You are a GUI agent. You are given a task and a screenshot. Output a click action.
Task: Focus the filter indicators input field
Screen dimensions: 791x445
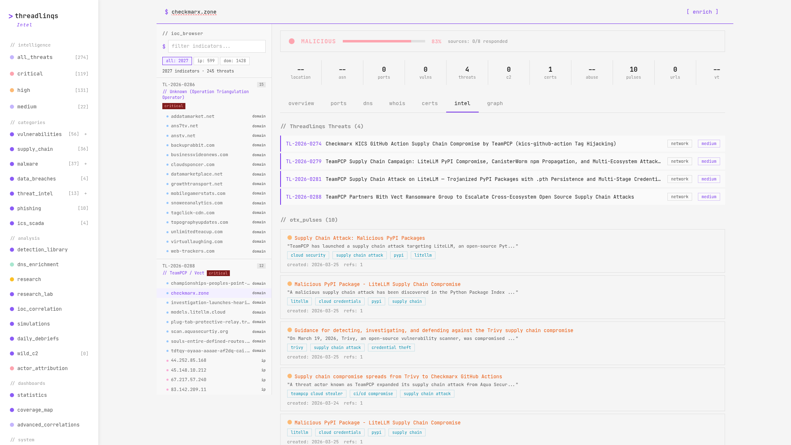tap(217, 46)
